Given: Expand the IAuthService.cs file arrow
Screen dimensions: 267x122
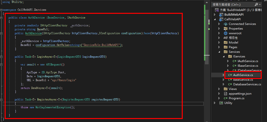Looking at the screenshot, I should coord(228,61).
